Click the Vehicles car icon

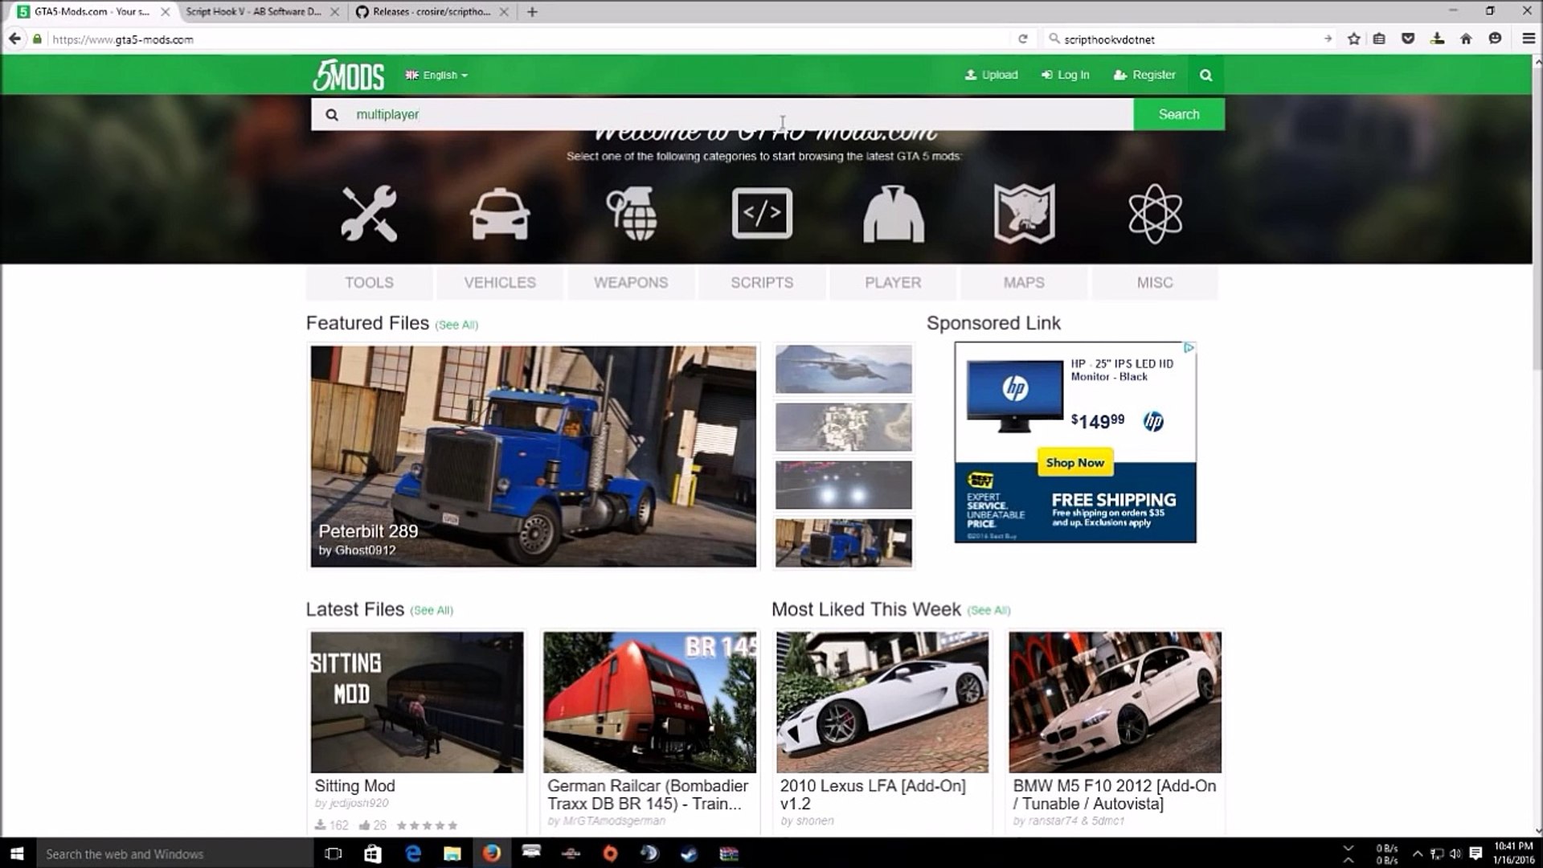tap(499, 214)
